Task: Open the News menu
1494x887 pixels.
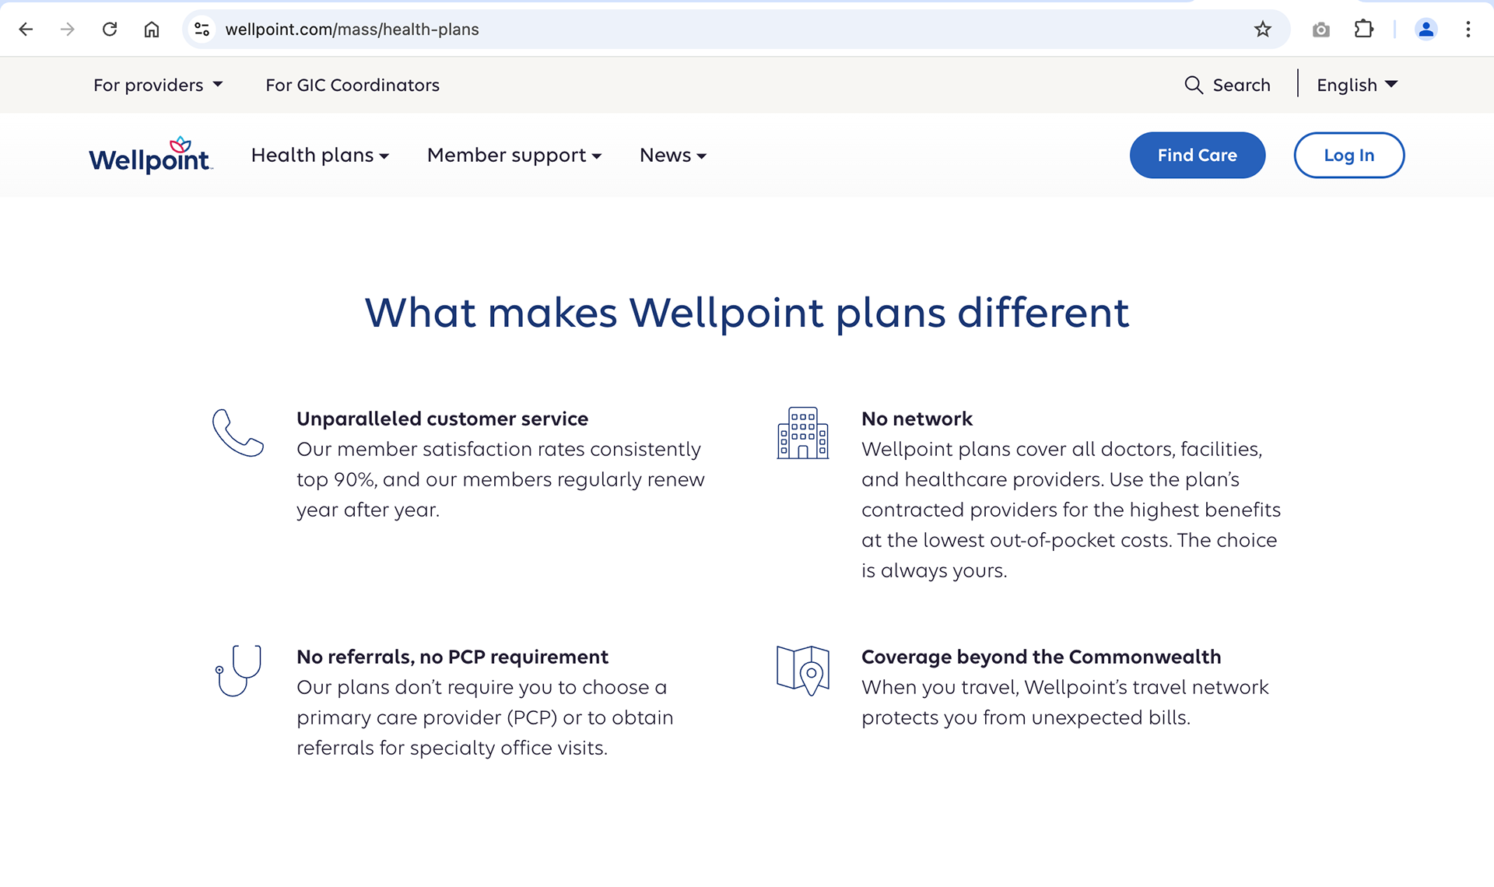Action: pos(673,156)
